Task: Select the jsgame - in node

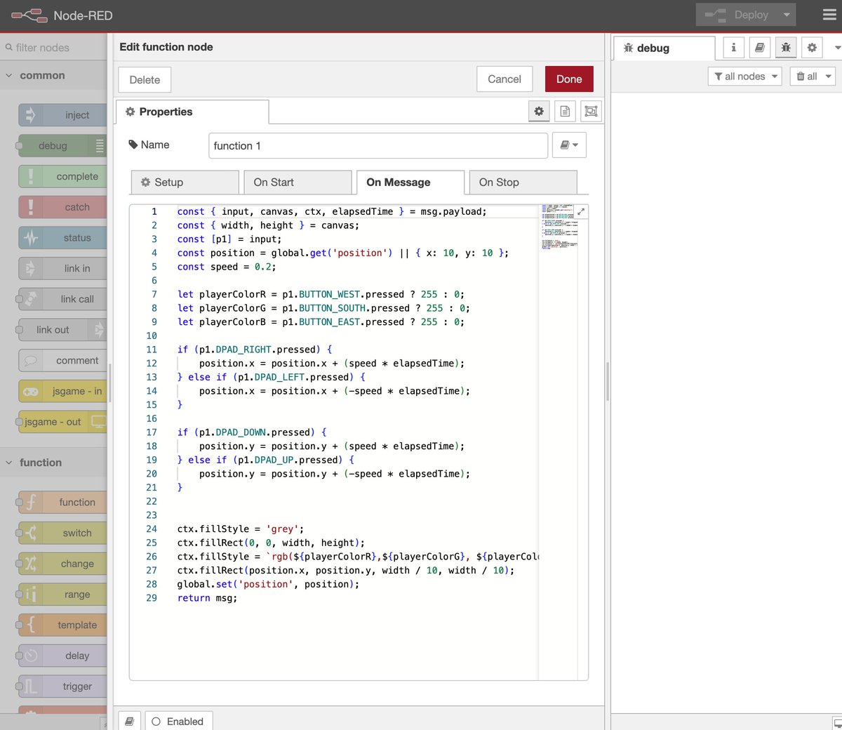Action: (63, 391)
